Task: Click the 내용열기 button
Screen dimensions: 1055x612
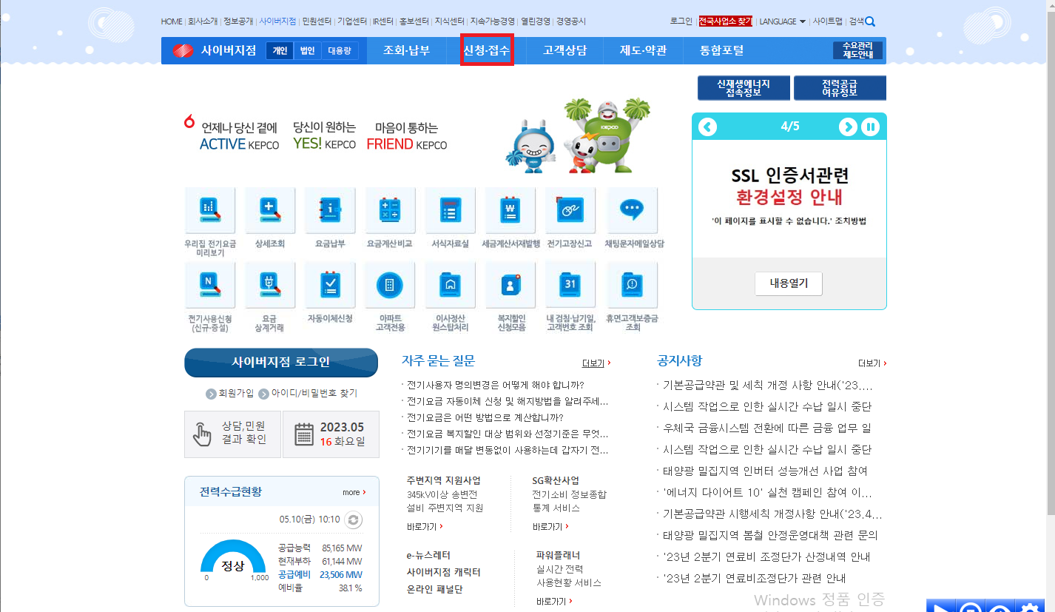Action: click(789, 283)
